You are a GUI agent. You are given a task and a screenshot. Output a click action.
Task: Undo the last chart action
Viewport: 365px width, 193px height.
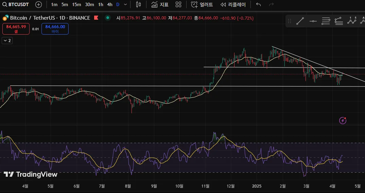258,4
